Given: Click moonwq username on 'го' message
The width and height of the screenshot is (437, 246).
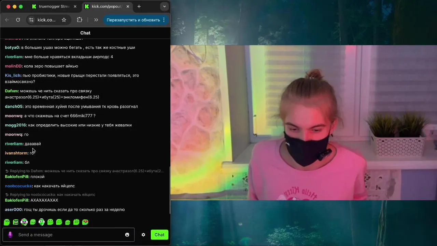Looking at the screenshot, I should point(14,134).
